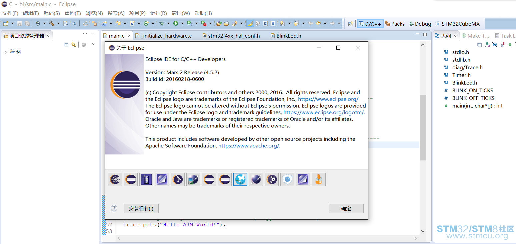Switch to the Debug perspective
The height and width of the screenshot is (244, 516).
click(420, 24)
